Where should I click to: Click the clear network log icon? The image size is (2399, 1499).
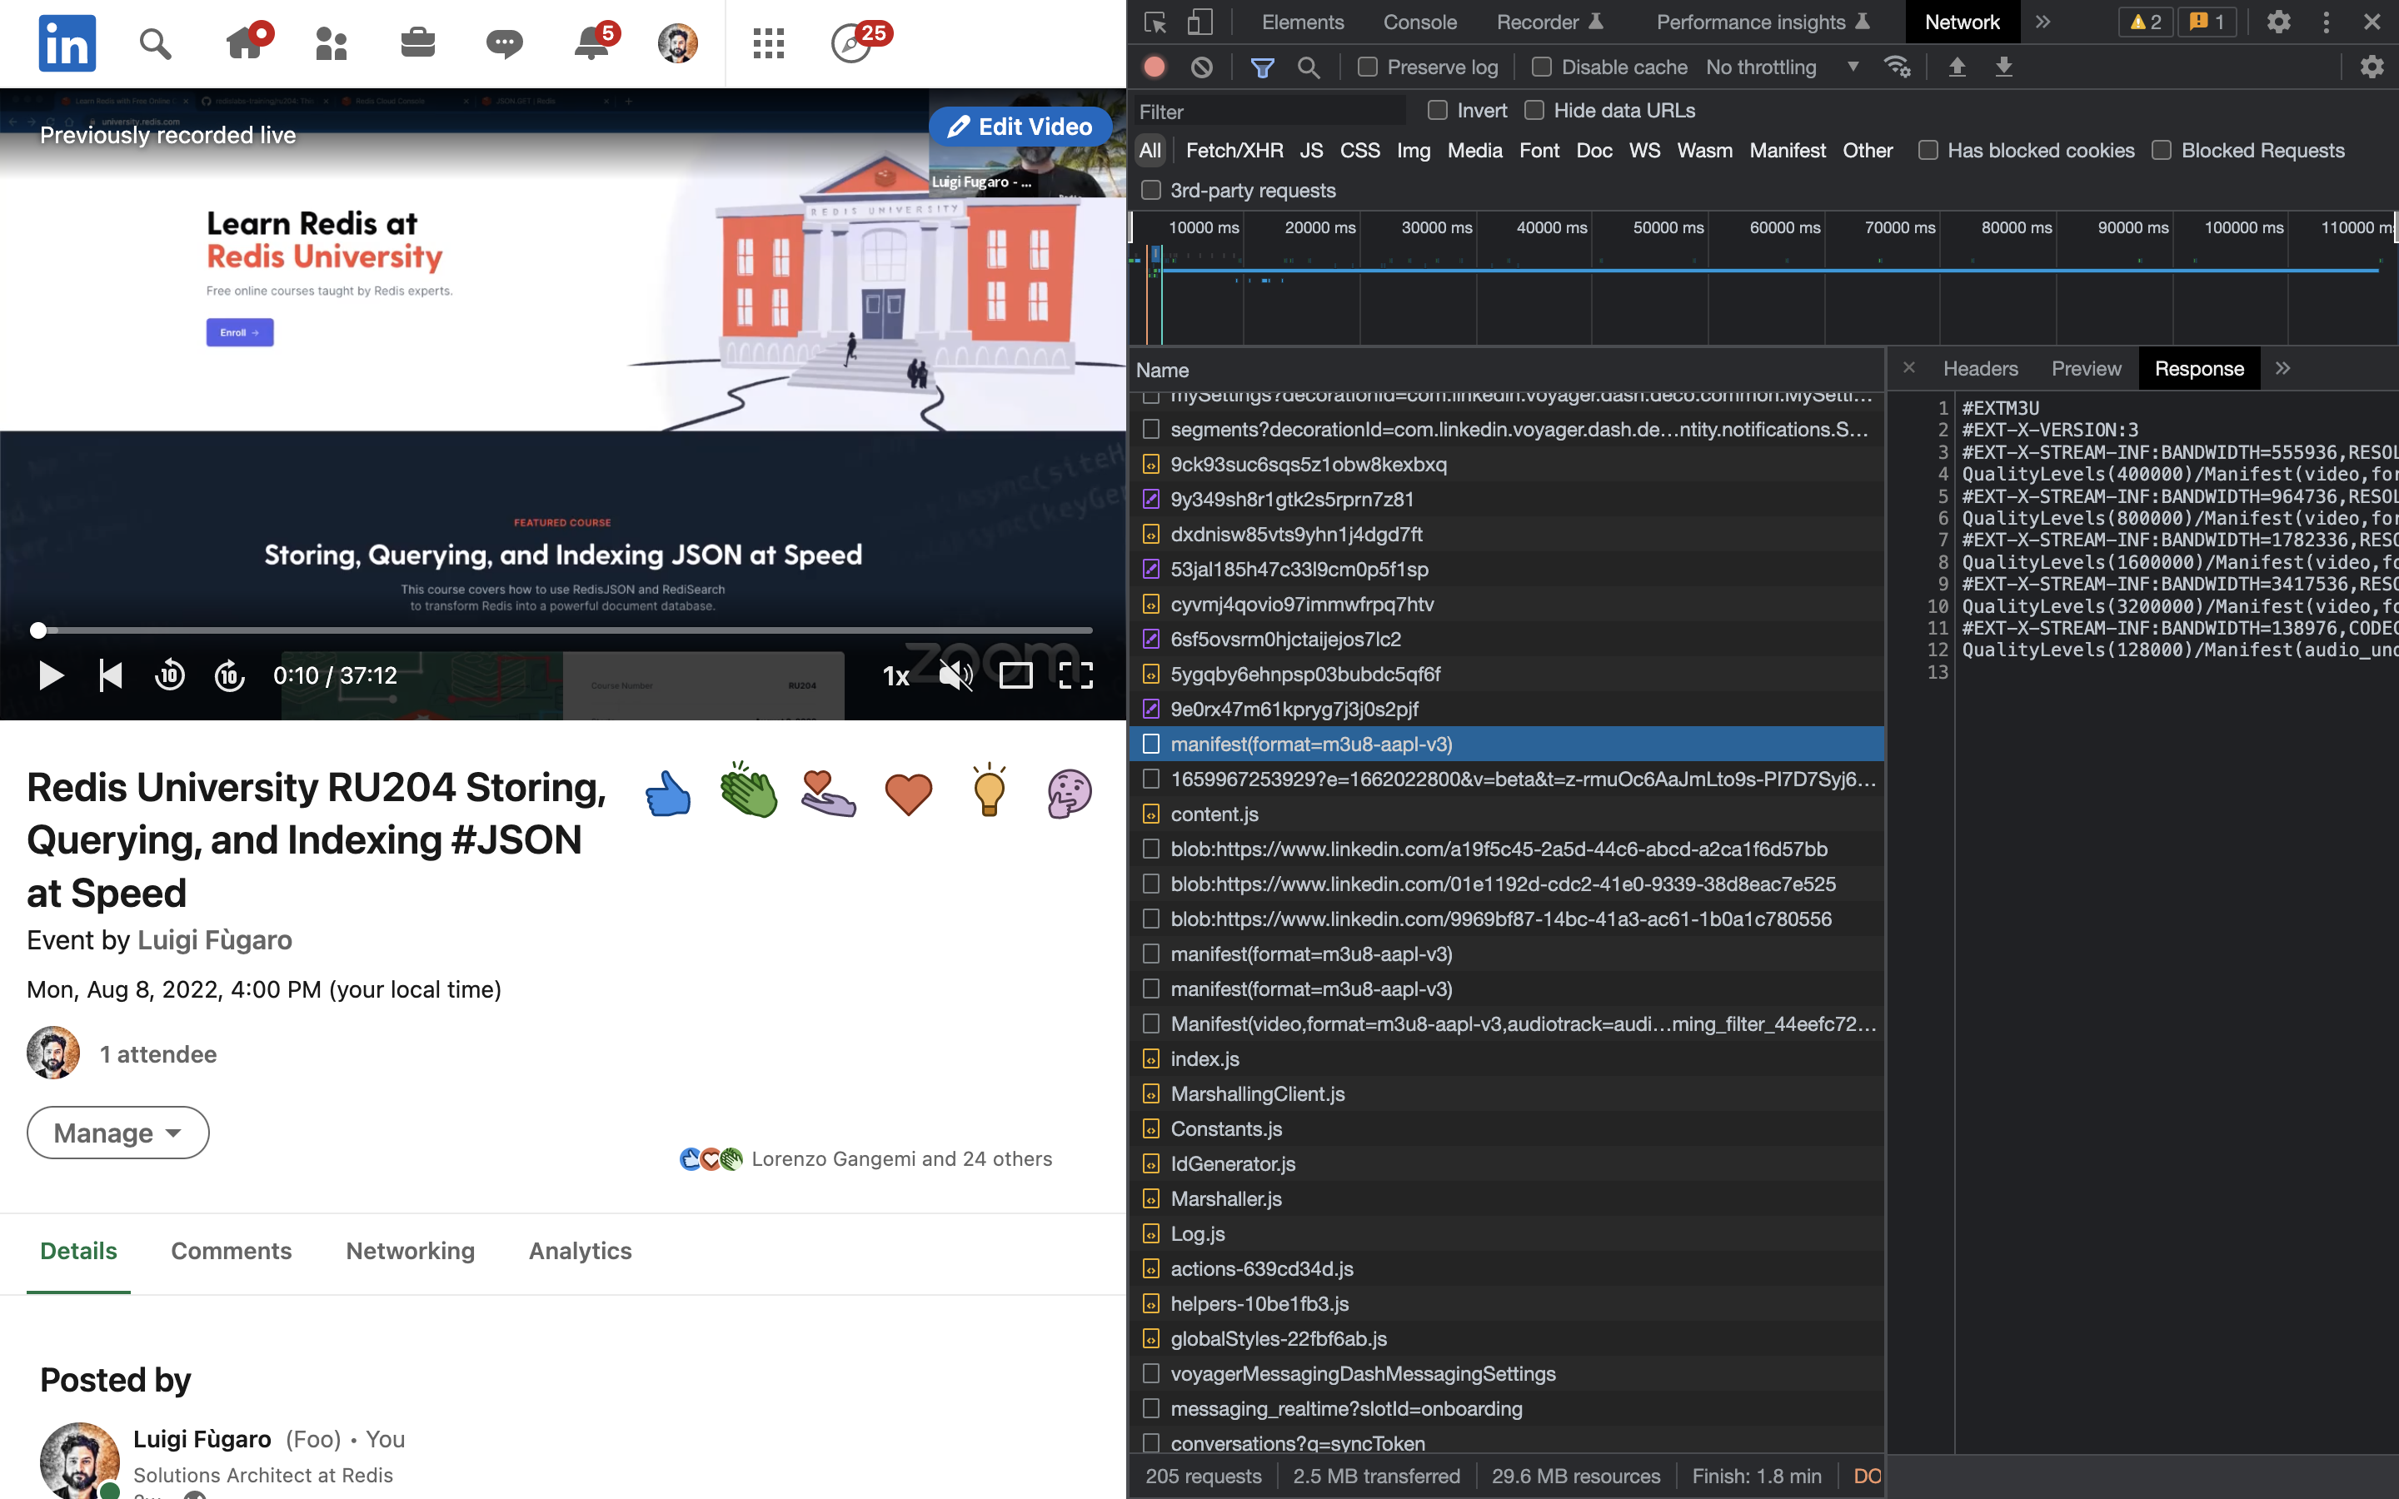1204,67
